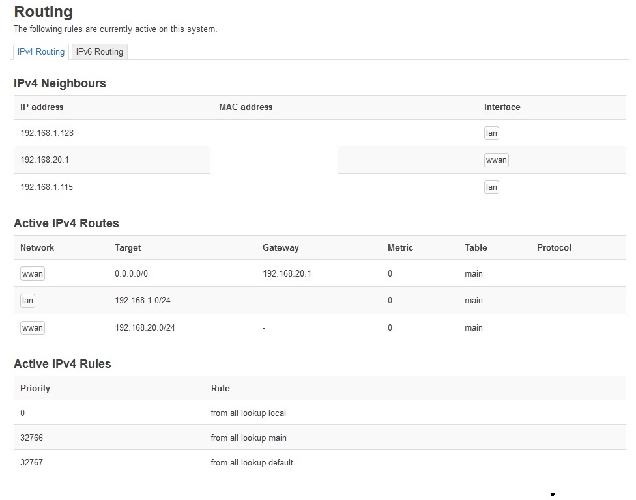Click the Routing page heading

43,12
